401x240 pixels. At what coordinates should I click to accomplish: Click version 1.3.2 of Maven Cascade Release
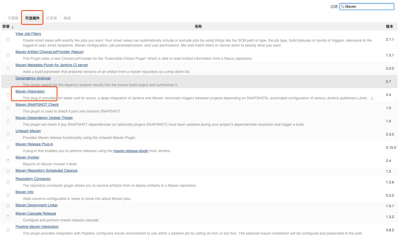coord(390,217)
